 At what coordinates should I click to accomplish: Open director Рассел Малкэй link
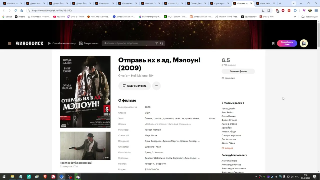coord(153,130)
